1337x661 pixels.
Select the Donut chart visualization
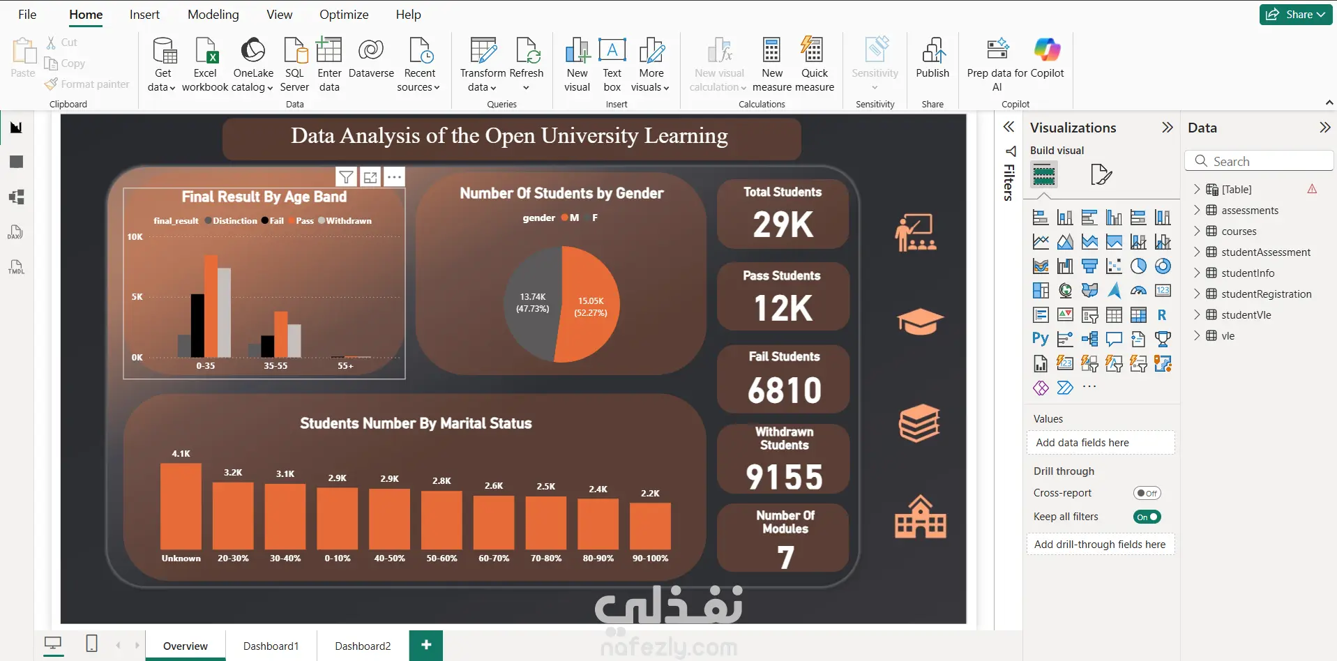1163,266
